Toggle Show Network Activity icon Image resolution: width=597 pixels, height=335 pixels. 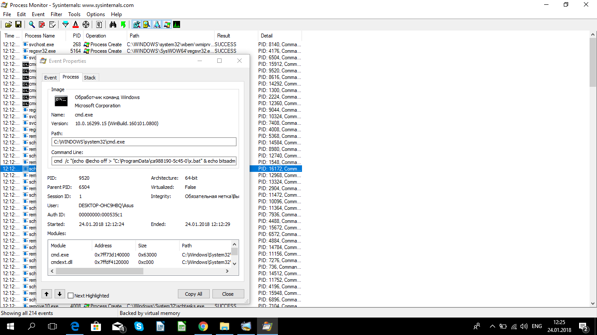click(156, 24)
